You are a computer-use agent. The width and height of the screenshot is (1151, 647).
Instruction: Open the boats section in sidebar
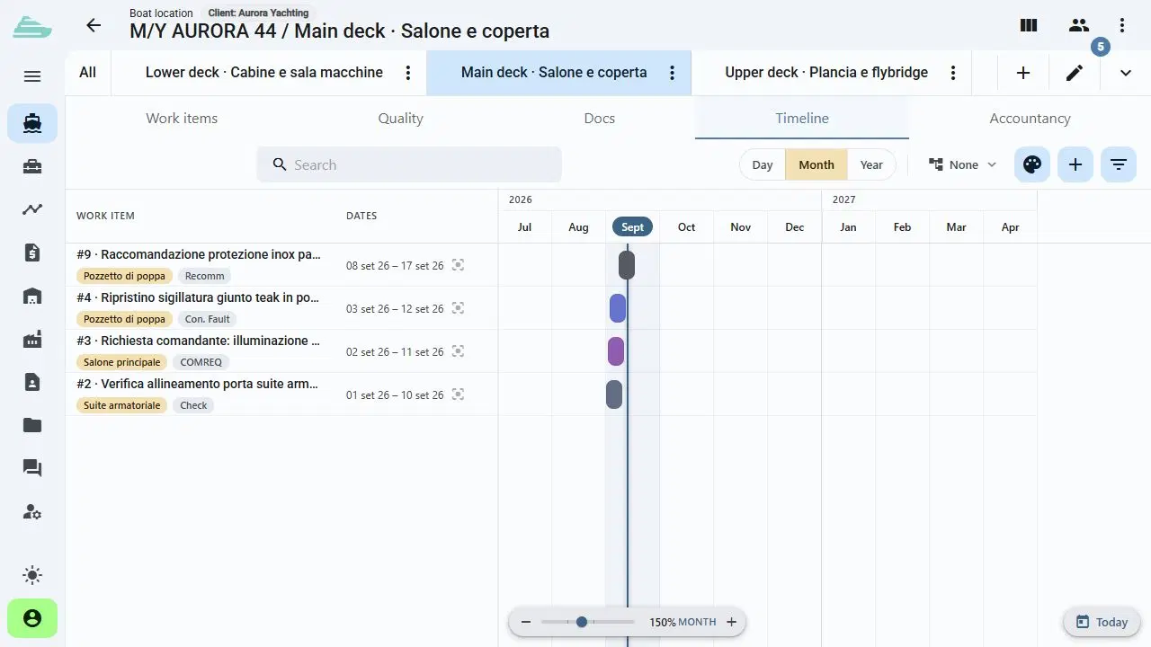(x=32, y=123)
